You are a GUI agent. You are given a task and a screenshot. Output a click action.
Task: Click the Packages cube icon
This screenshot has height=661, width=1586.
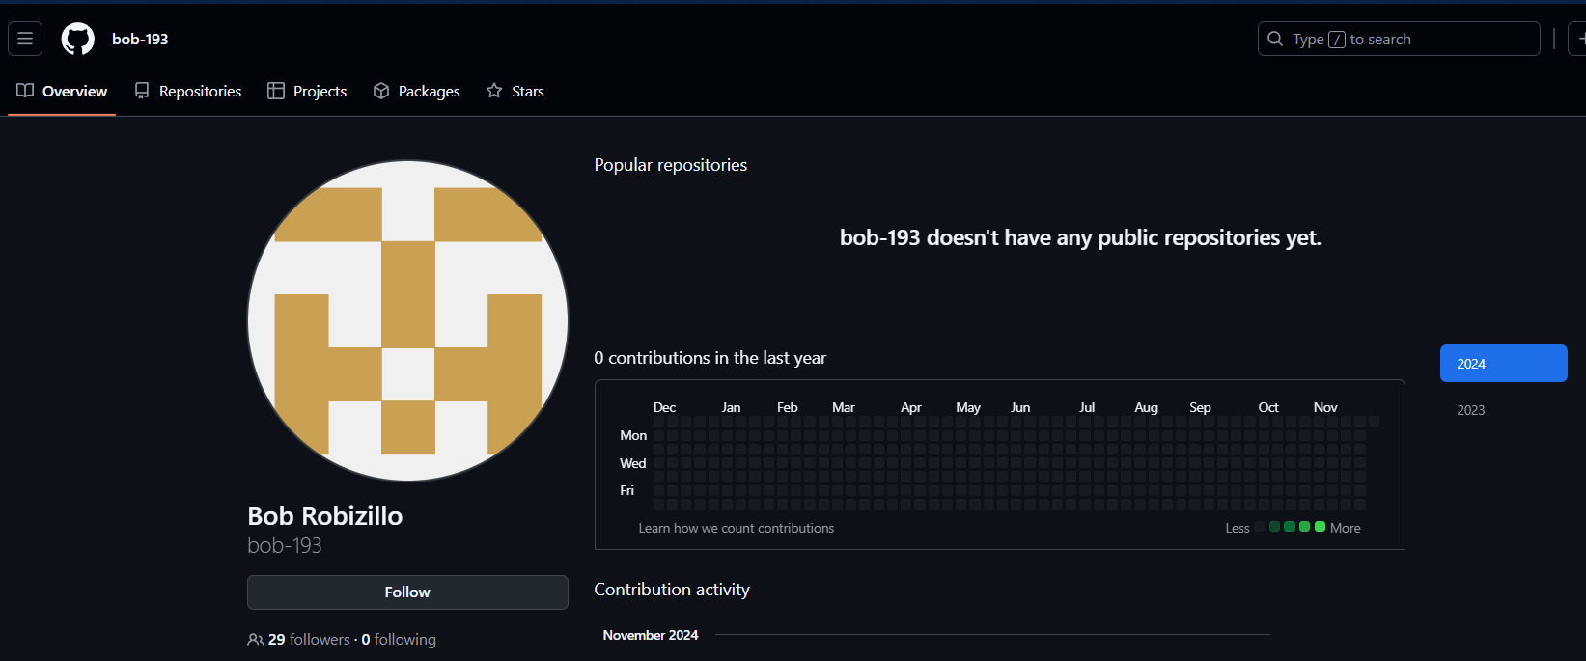point(381,91)
